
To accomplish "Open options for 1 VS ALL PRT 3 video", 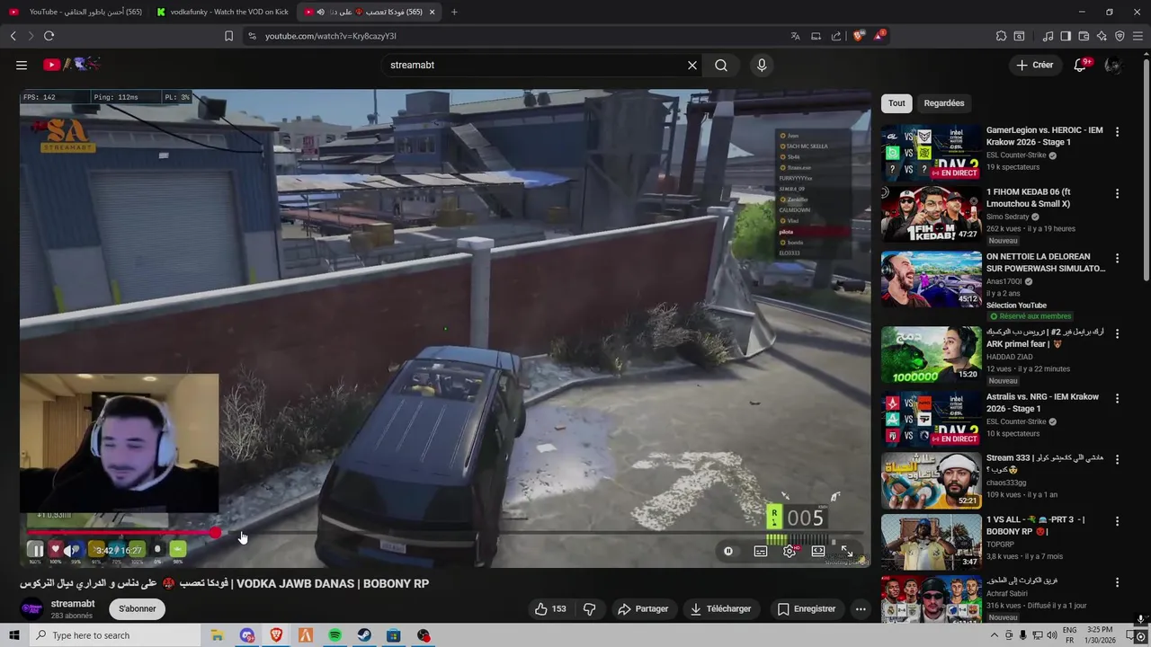I will [x=1118, y=520].
